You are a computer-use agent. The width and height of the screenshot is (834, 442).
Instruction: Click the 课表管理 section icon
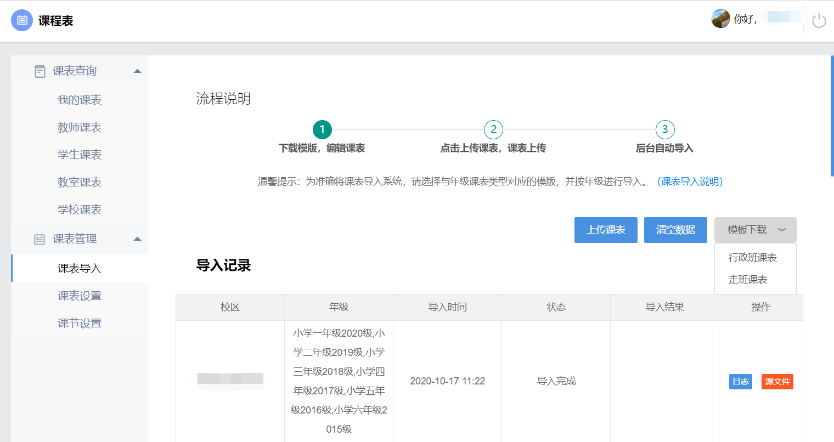click(x=40, y=239)
